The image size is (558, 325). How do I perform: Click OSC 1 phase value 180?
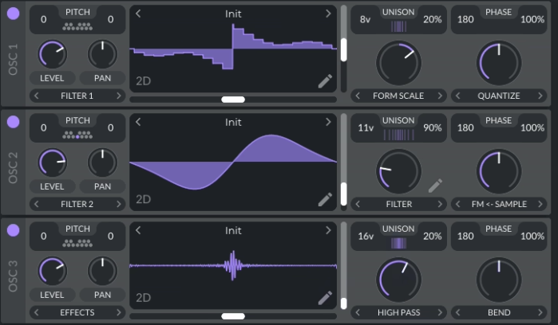tap(465, 19)
